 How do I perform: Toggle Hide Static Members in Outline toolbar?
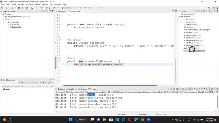pyautogui.click(x=204, y=11)
